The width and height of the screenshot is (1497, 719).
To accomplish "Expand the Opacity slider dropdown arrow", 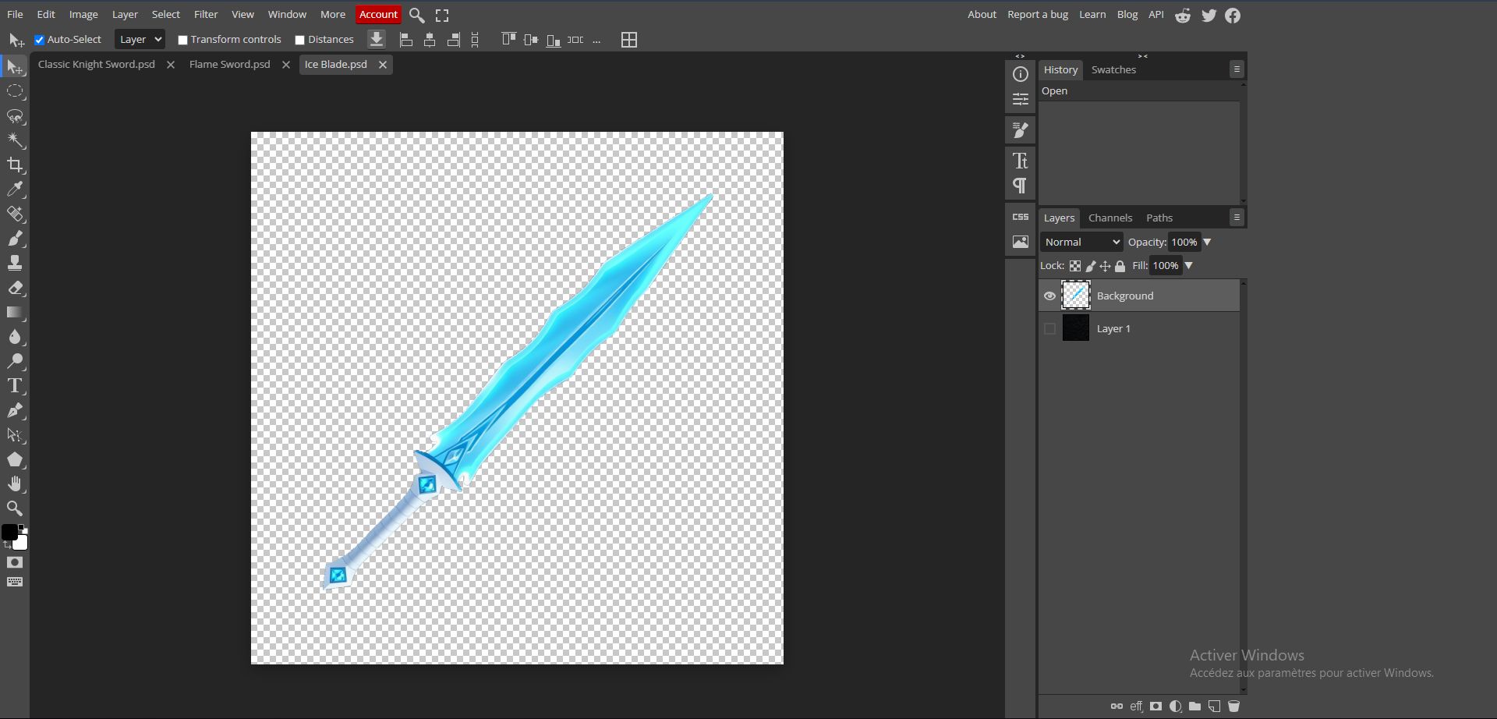I will click(x=1207, y=243).
